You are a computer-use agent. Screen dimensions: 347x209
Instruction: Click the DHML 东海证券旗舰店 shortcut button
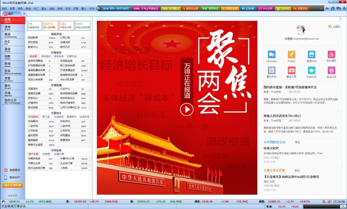tap(146, 8)
